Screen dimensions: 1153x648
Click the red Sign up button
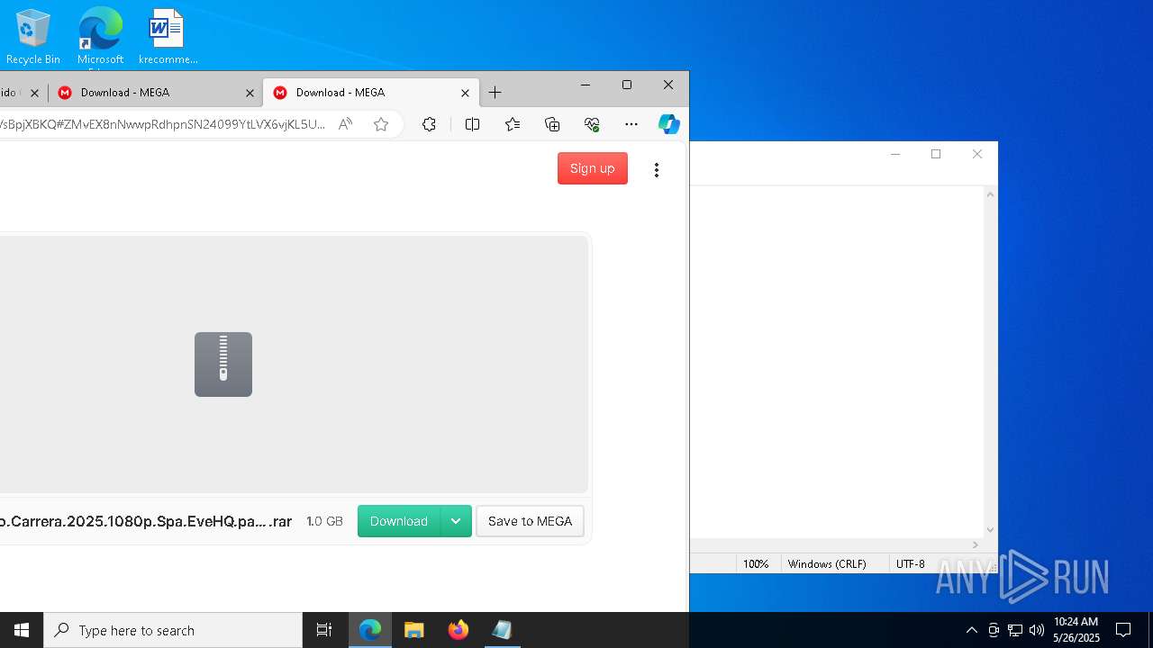[x=593, y=168]
